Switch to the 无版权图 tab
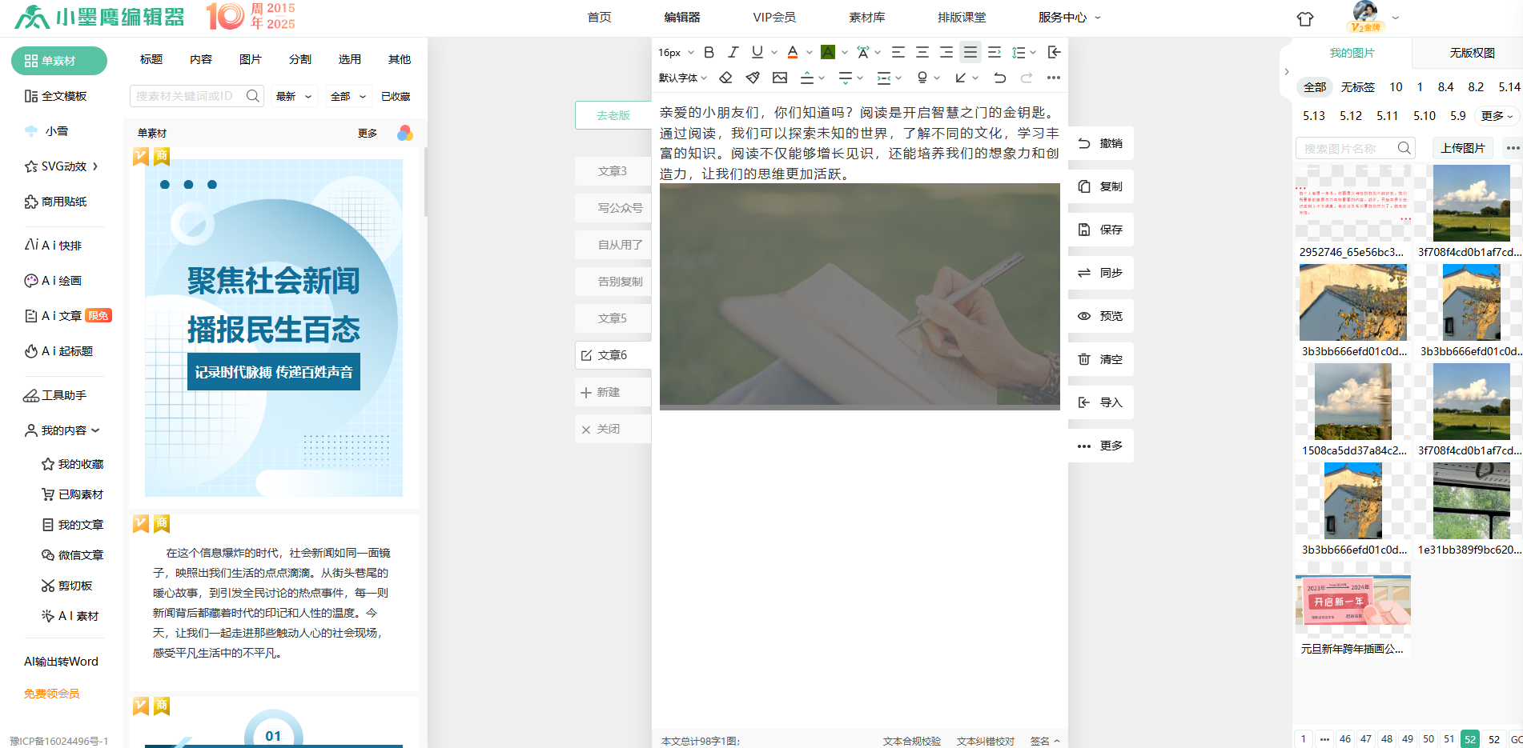Viewport: 1523px width, 748px height. (x=1472, y=53)
